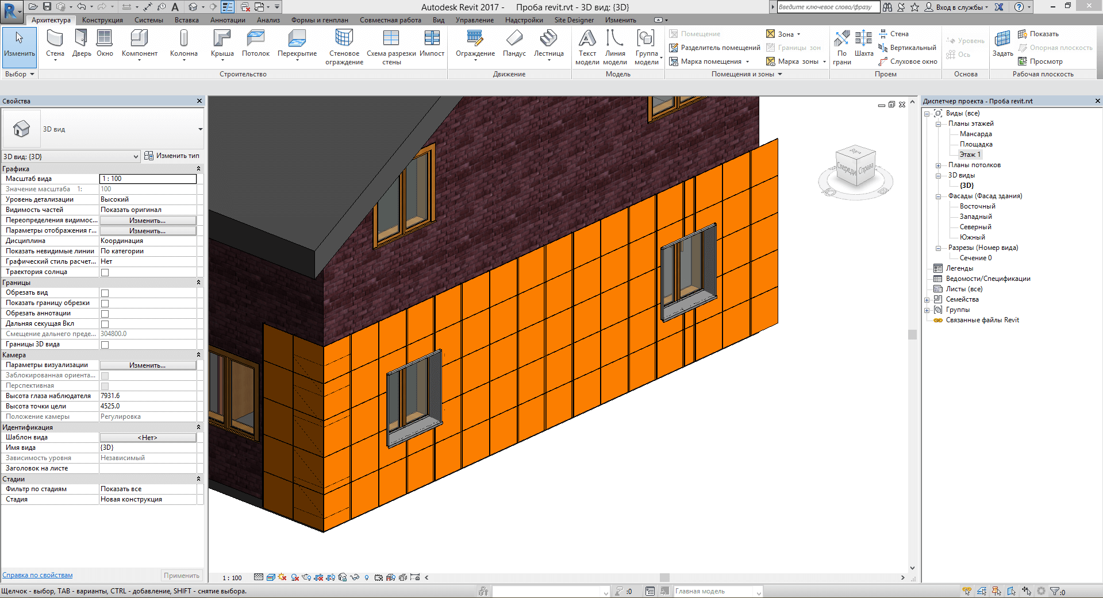
Task: Expand the Семейства tree node
Action: click(x=927, y=300)
